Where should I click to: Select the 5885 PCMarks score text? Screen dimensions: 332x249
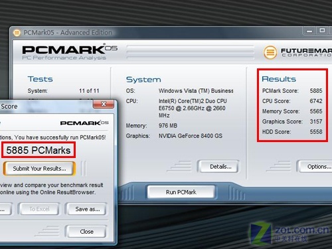click(x=39, y=150)
